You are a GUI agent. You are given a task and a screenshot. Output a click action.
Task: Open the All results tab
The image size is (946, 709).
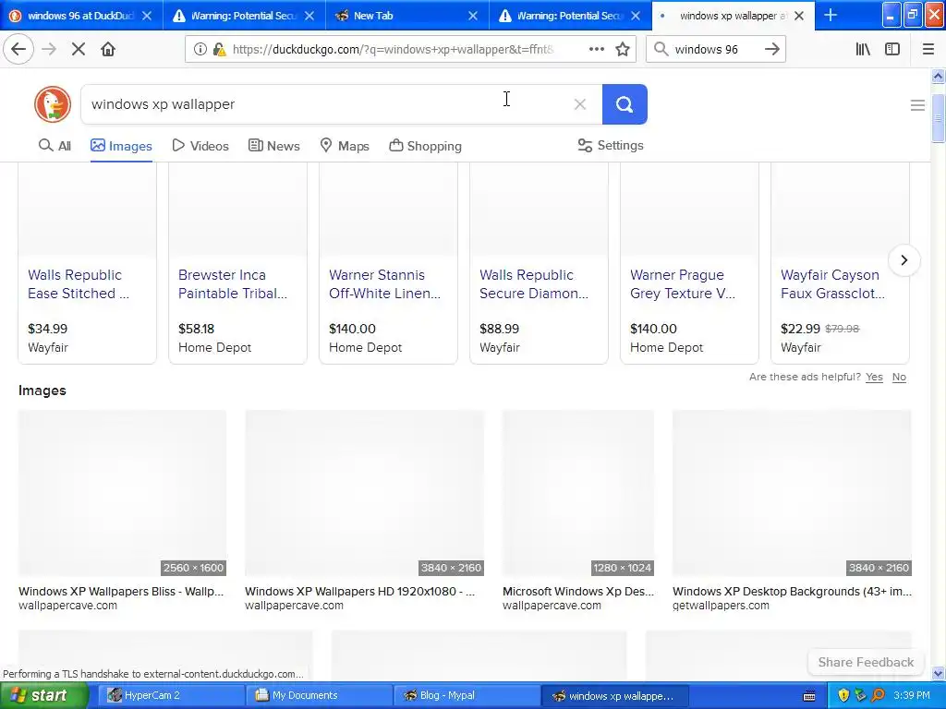click(55, 146)
